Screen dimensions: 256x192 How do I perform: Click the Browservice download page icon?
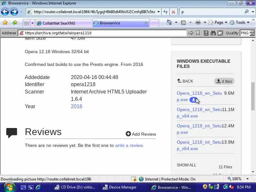(206, 33)
